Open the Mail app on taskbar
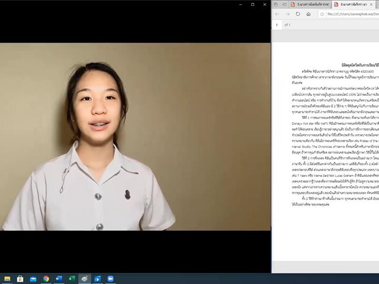Image resolution: width=379 pixels, height=284 pixels. coord(33,279)
